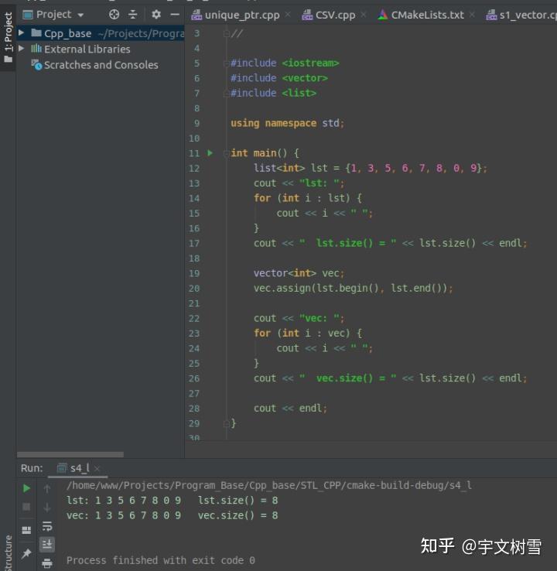Click the fold end marker at line 29

point(226,423)
